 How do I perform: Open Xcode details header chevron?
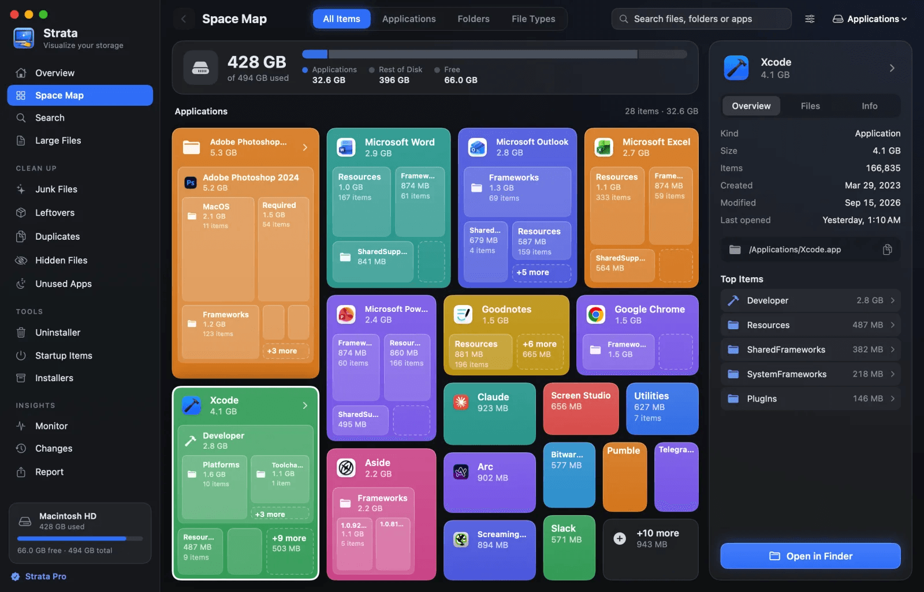892,68
